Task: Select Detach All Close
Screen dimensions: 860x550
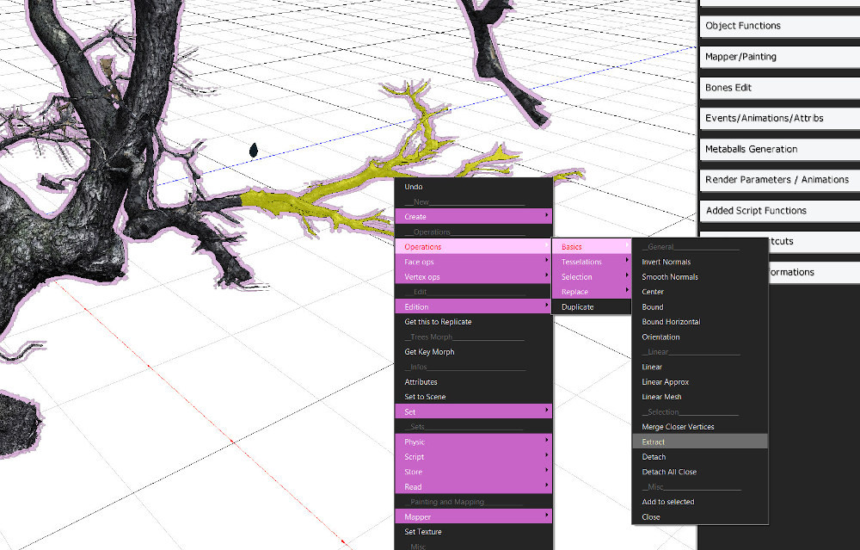Action: coord(700,472)
